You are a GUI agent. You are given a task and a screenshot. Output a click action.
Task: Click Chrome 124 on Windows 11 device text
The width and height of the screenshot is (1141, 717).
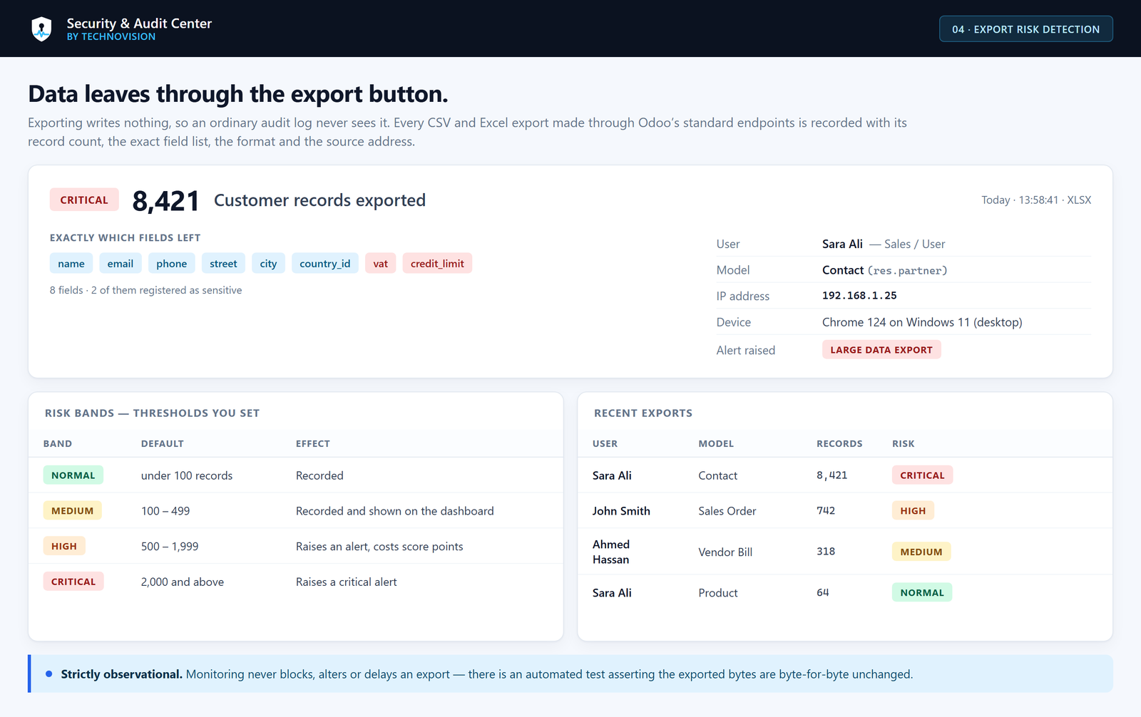click(x=922, y=322)
